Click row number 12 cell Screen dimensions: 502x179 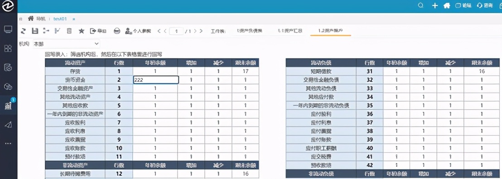pos(119,174)
